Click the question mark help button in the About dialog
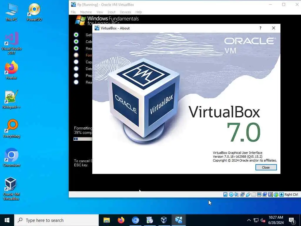The image size is (301, 226). 260,28
